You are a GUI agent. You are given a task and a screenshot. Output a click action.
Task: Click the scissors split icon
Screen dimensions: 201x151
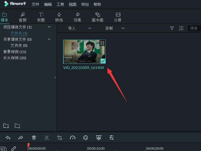pos(47,138)
